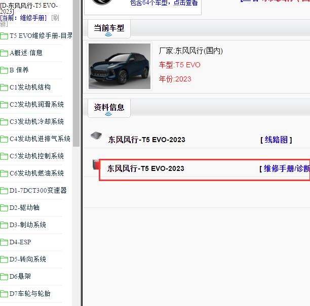
Task: Click folder icon beside D7车轮与轮胎
Action: point(4,294)
